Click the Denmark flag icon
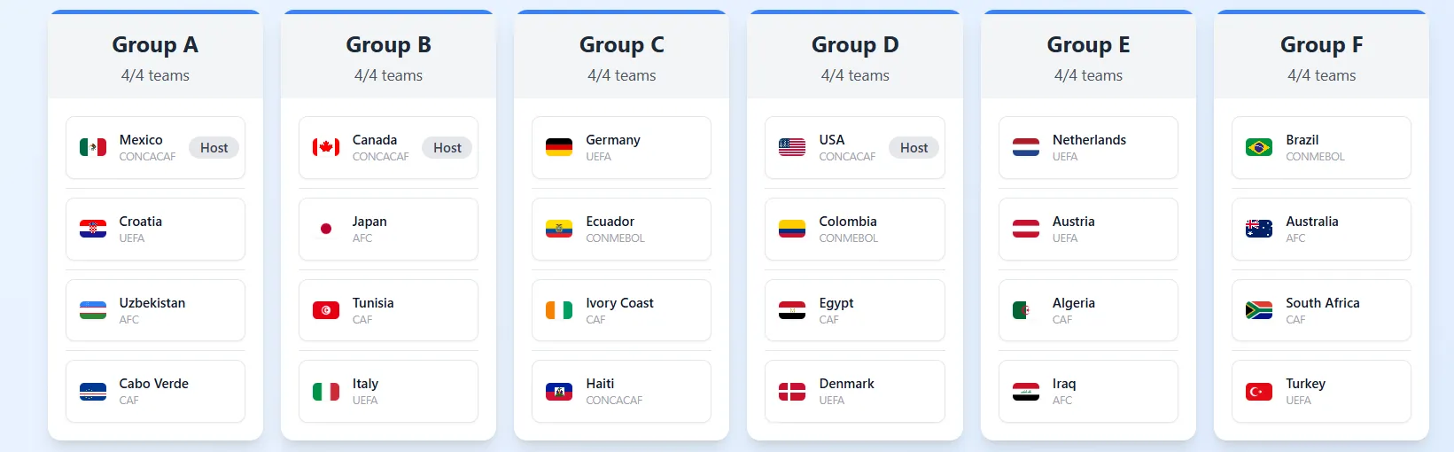Viewport: 1454px width, 452px height. tap(792, 391)
